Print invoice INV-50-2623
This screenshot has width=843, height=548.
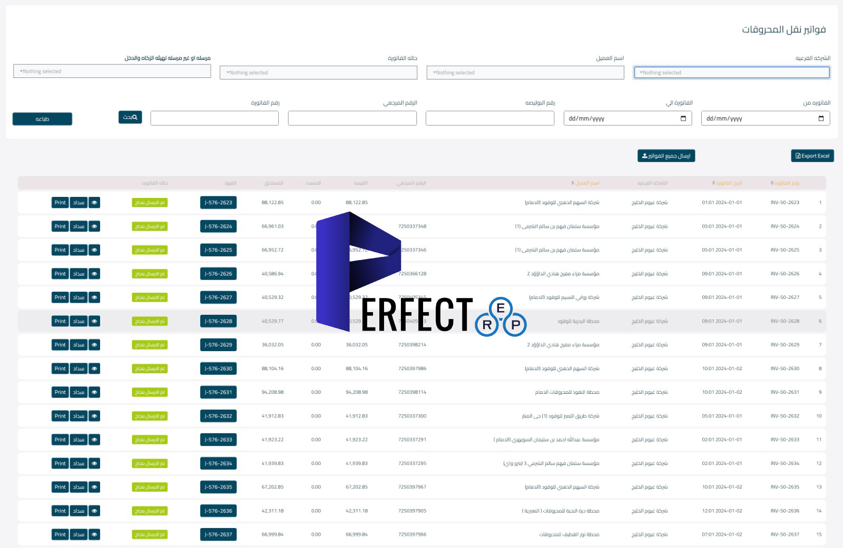coord(60,203)
